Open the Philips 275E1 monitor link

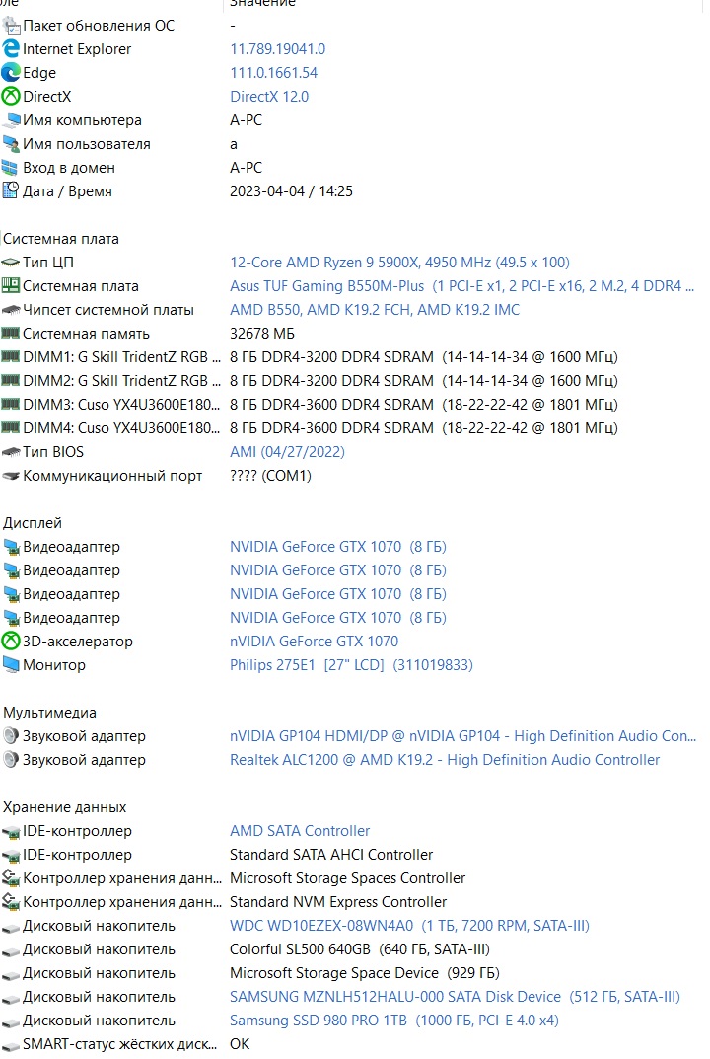(351, 665)
